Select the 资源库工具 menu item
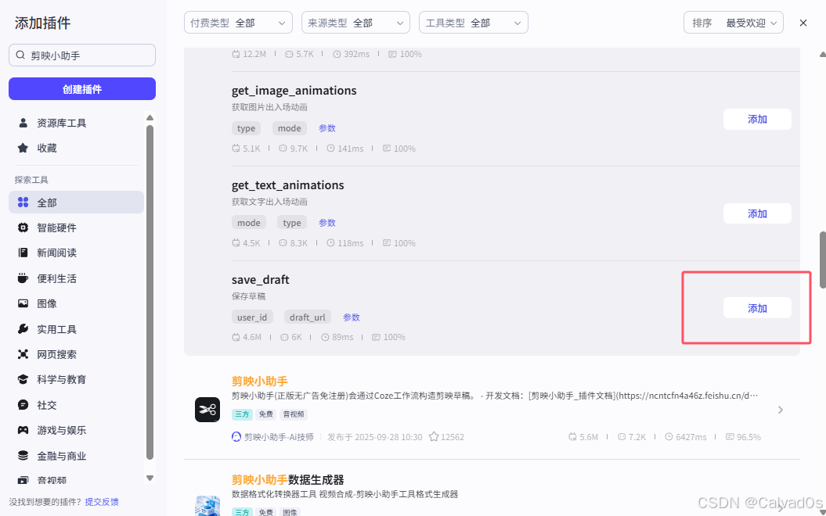The width and height of the screenshot is (826, 516). (x=77, y=123)
